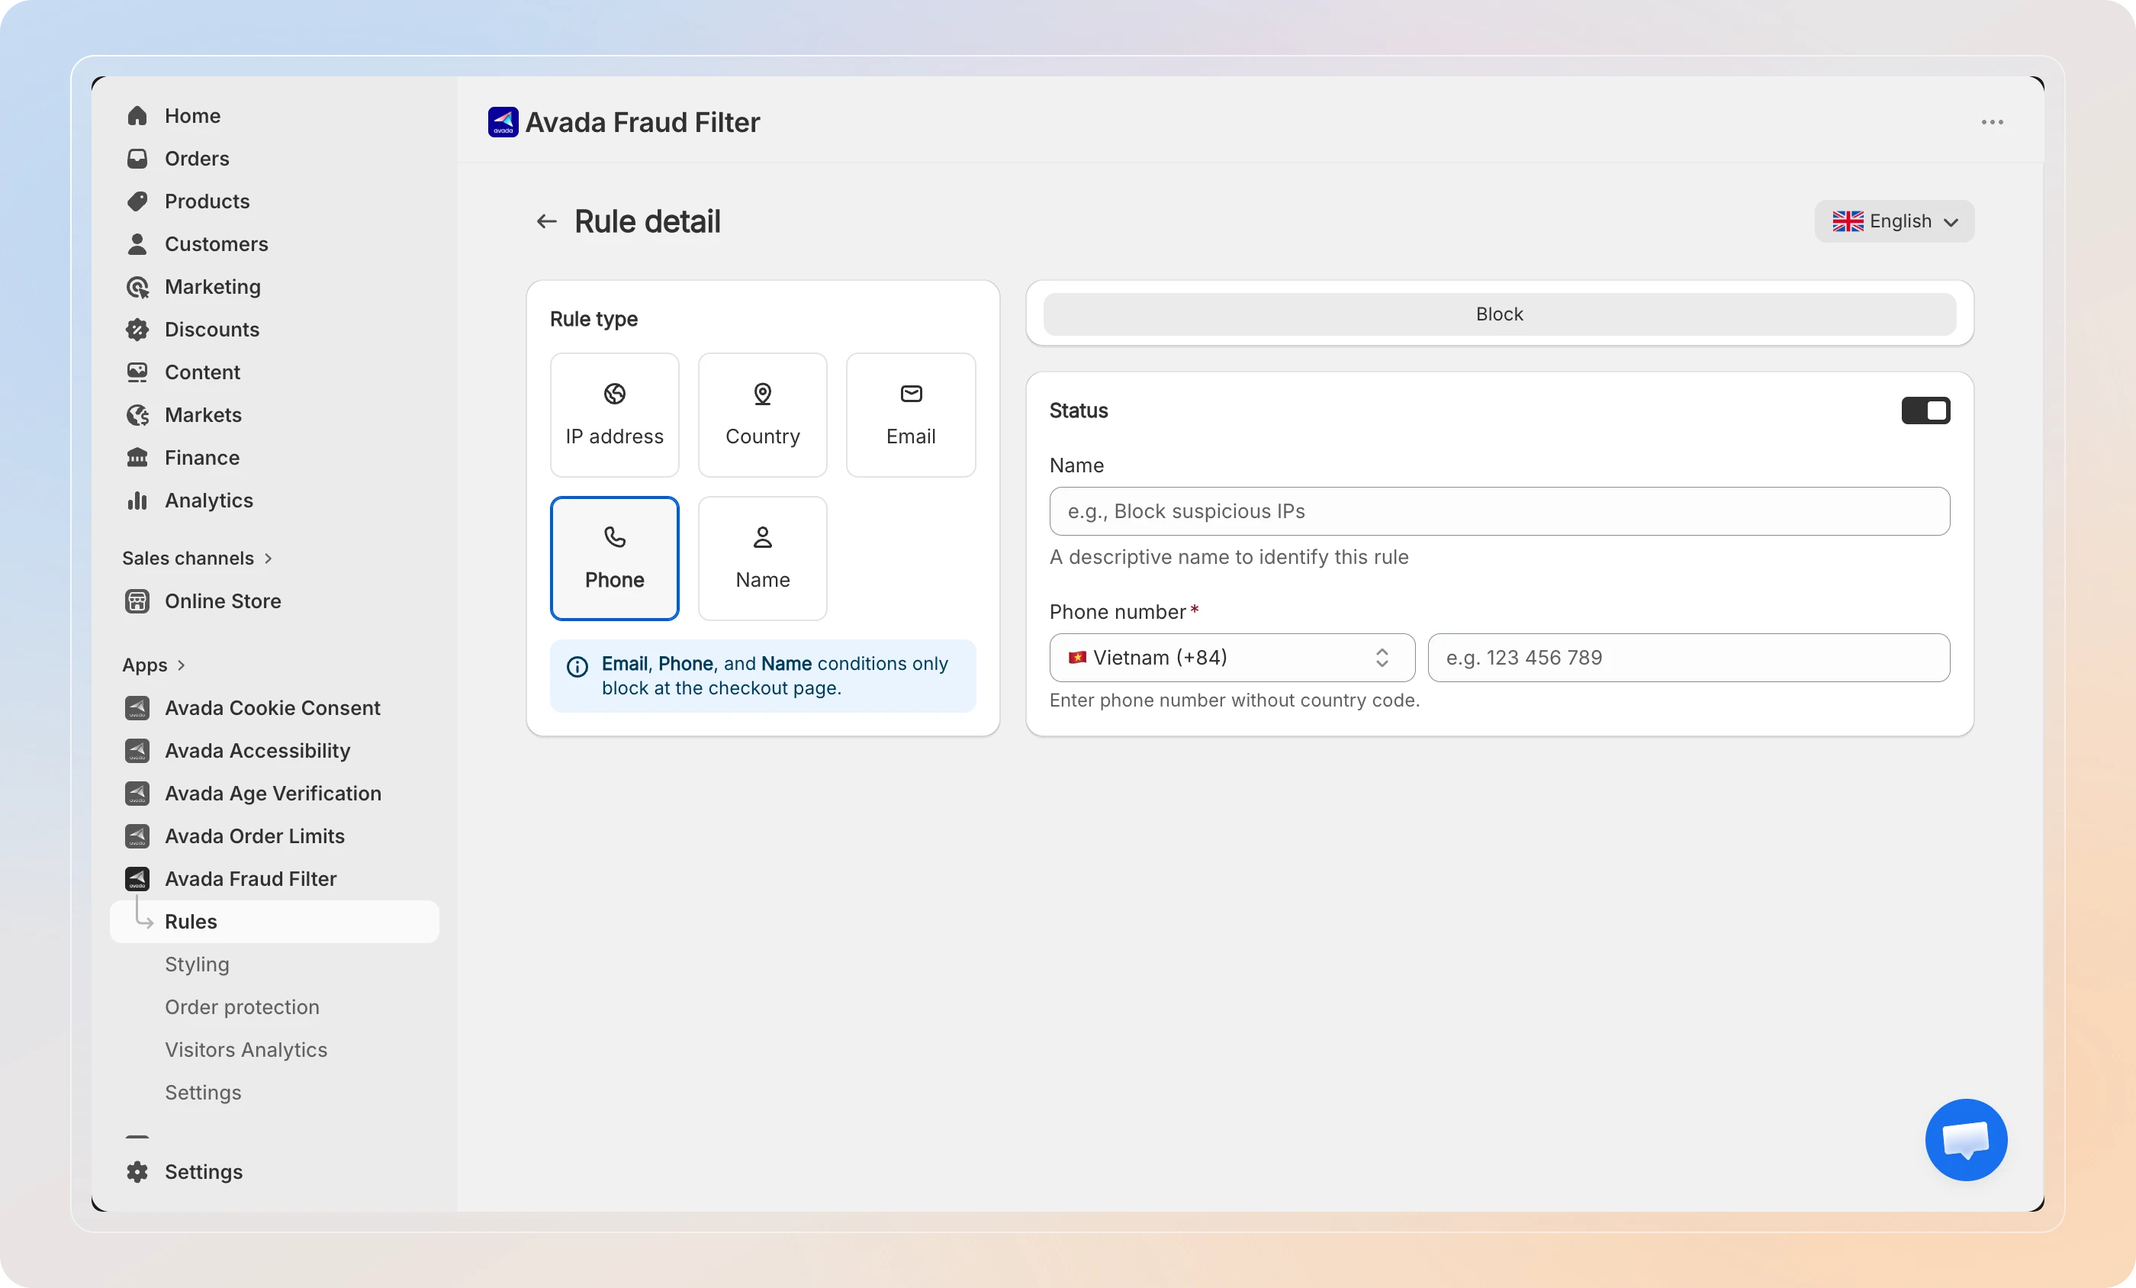Click the Avada Order Limits app icon
Viewport: 2136px width, 1288px height.
[x=137, y=836]
